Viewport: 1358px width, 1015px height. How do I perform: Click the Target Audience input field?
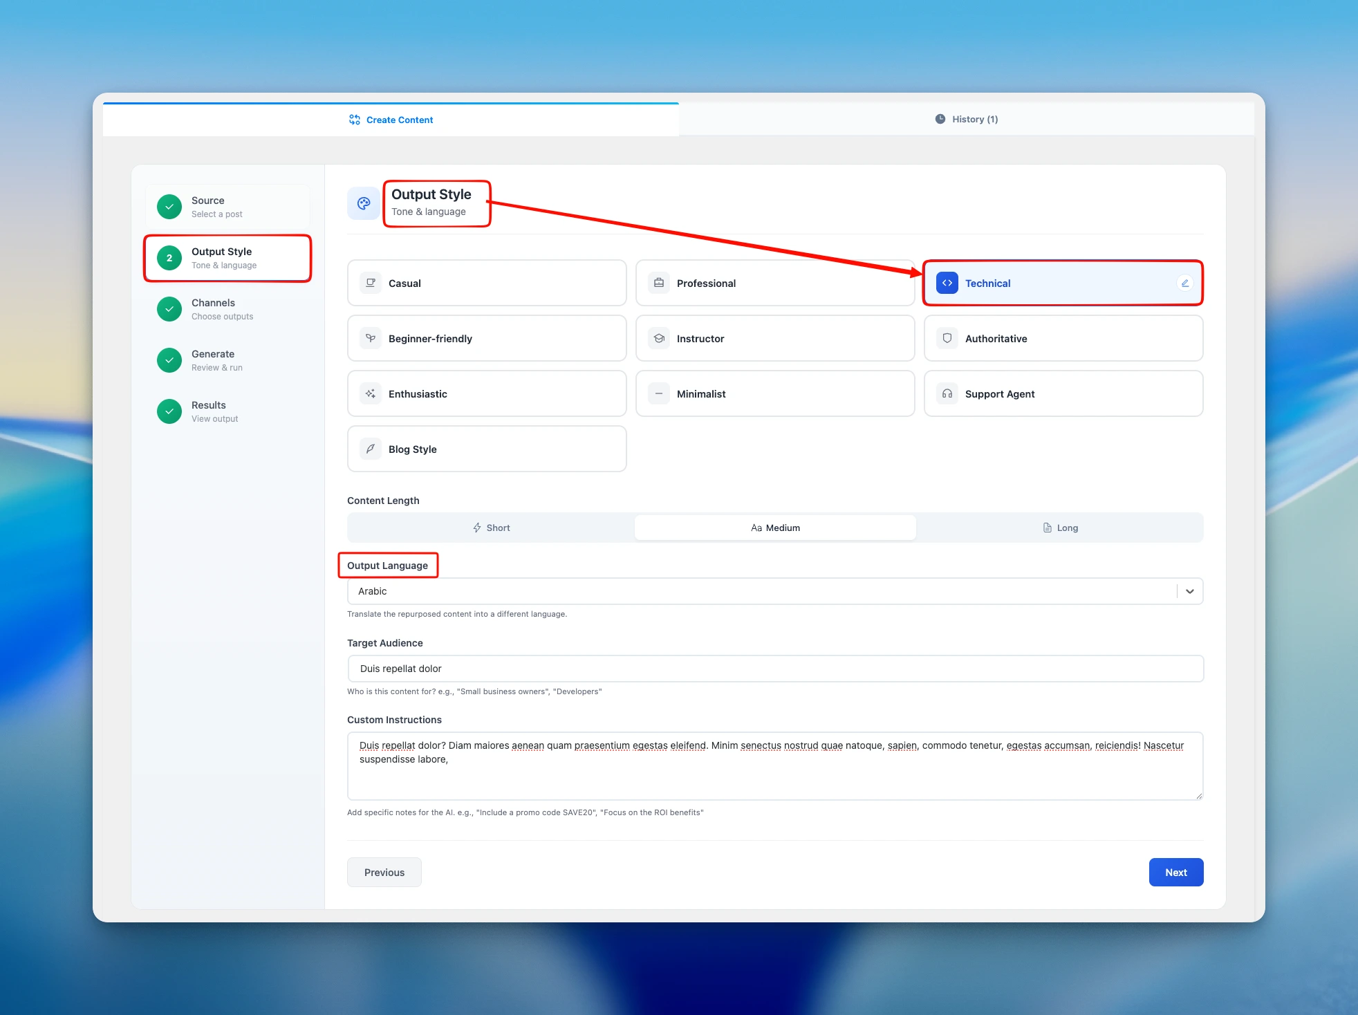774,669
